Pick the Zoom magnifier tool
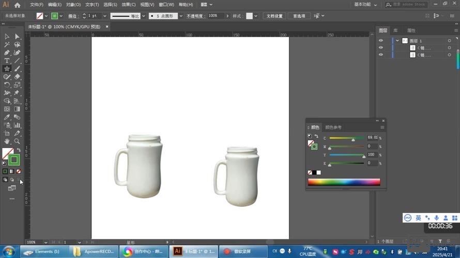Image resolution: width=460 pixels, height=258 pixels. pyautogui.click(x=17, y=141)
